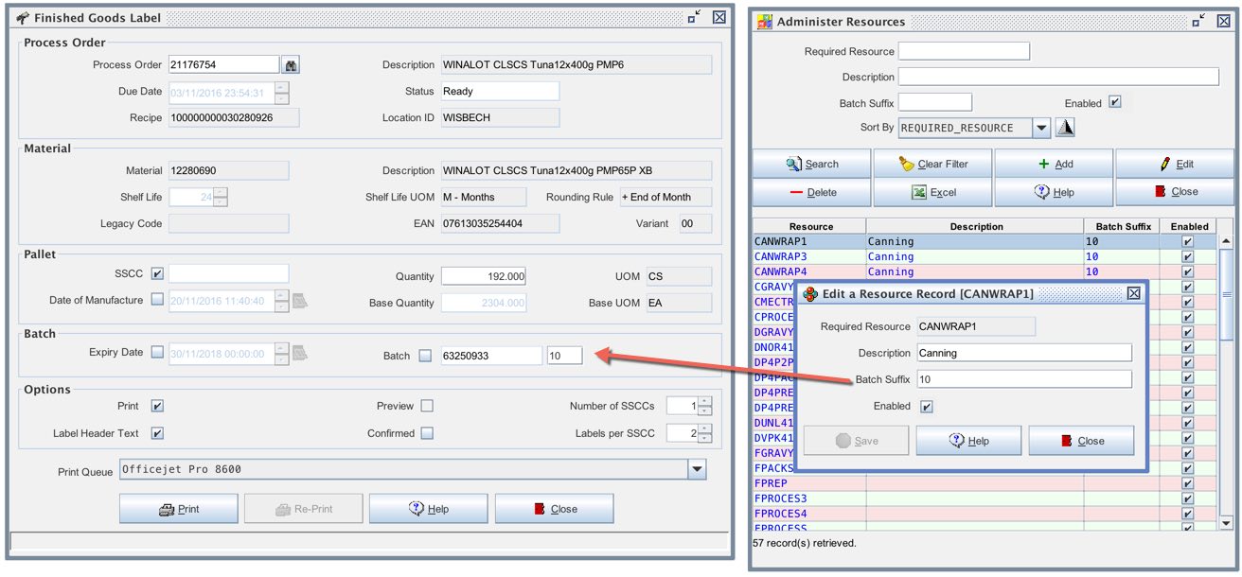Clear Filter in Administer Resources

click(932, 164)
